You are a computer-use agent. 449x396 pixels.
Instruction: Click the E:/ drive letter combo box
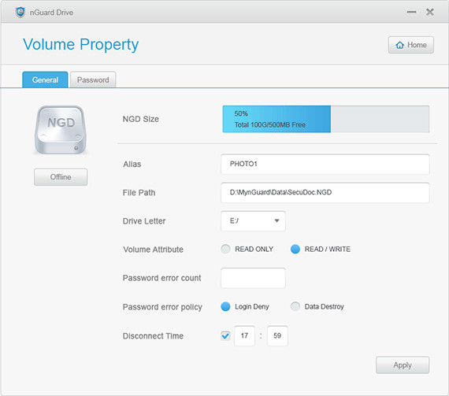tap(253, 221)
